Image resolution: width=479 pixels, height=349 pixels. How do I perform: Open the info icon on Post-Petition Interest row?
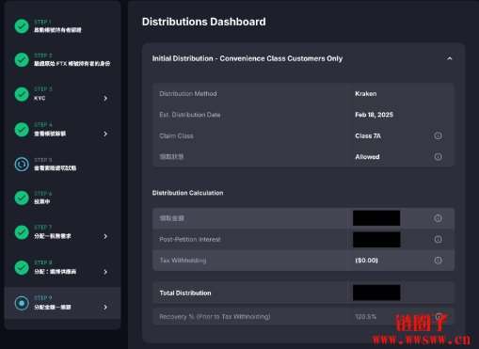pos(438,240)
